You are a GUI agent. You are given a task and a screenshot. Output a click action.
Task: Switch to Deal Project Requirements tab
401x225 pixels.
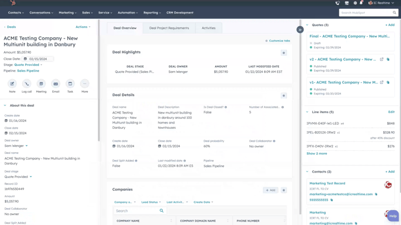pyautogui.click(x=169, y=28)
